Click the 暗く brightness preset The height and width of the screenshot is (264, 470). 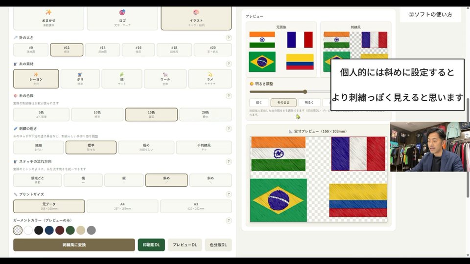click(259, 102)
